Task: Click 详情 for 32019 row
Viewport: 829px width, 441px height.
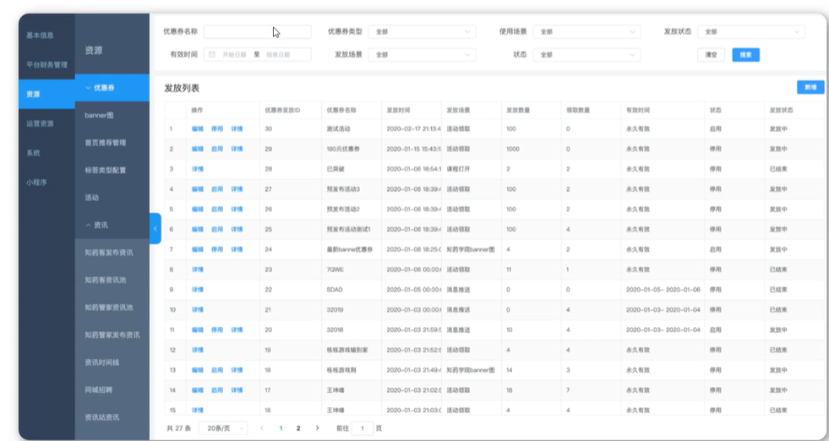Action: 197,310
